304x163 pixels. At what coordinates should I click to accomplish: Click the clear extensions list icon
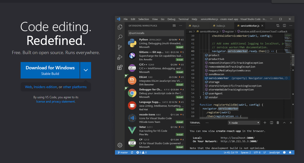tap(174, 26)
